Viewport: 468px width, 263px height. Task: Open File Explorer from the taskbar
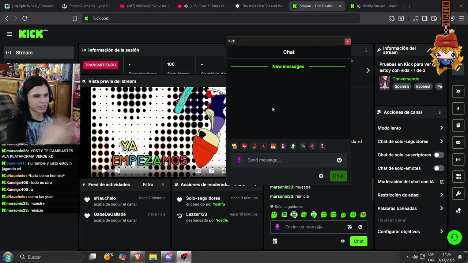point(153,257)
